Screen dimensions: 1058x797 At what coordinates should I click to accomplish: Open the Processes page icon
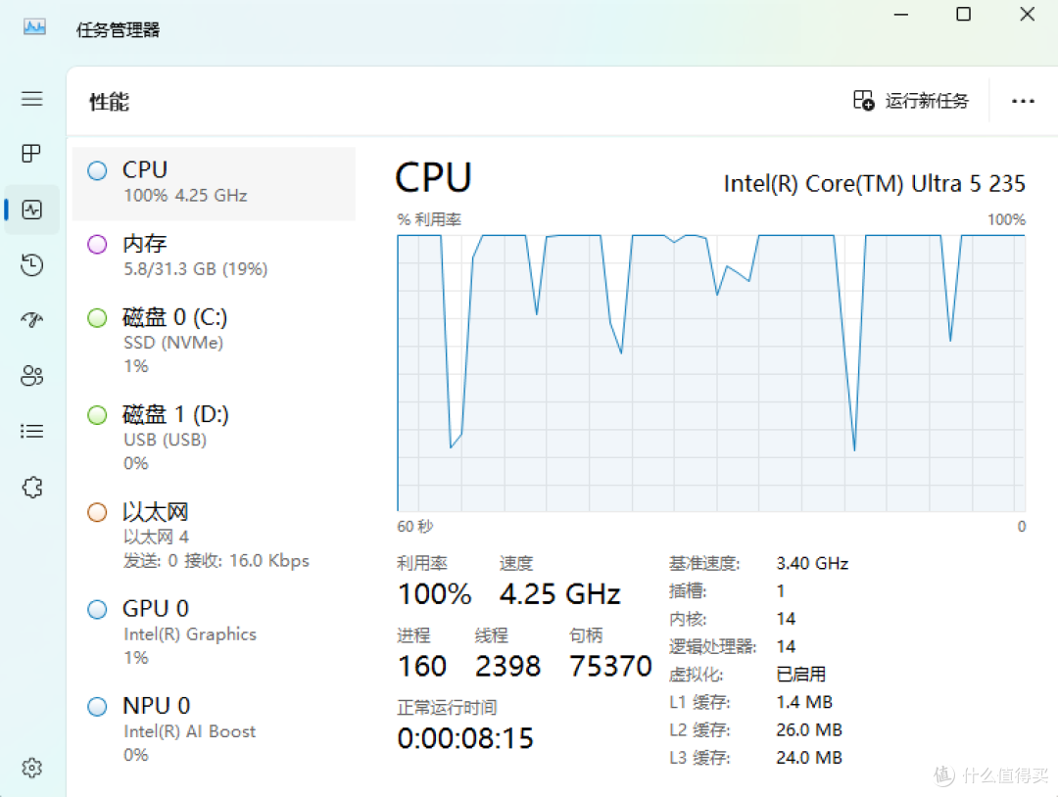[x=31, y=154]
